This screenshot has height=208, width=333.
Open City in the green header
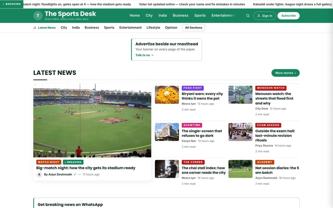point(149,16)
